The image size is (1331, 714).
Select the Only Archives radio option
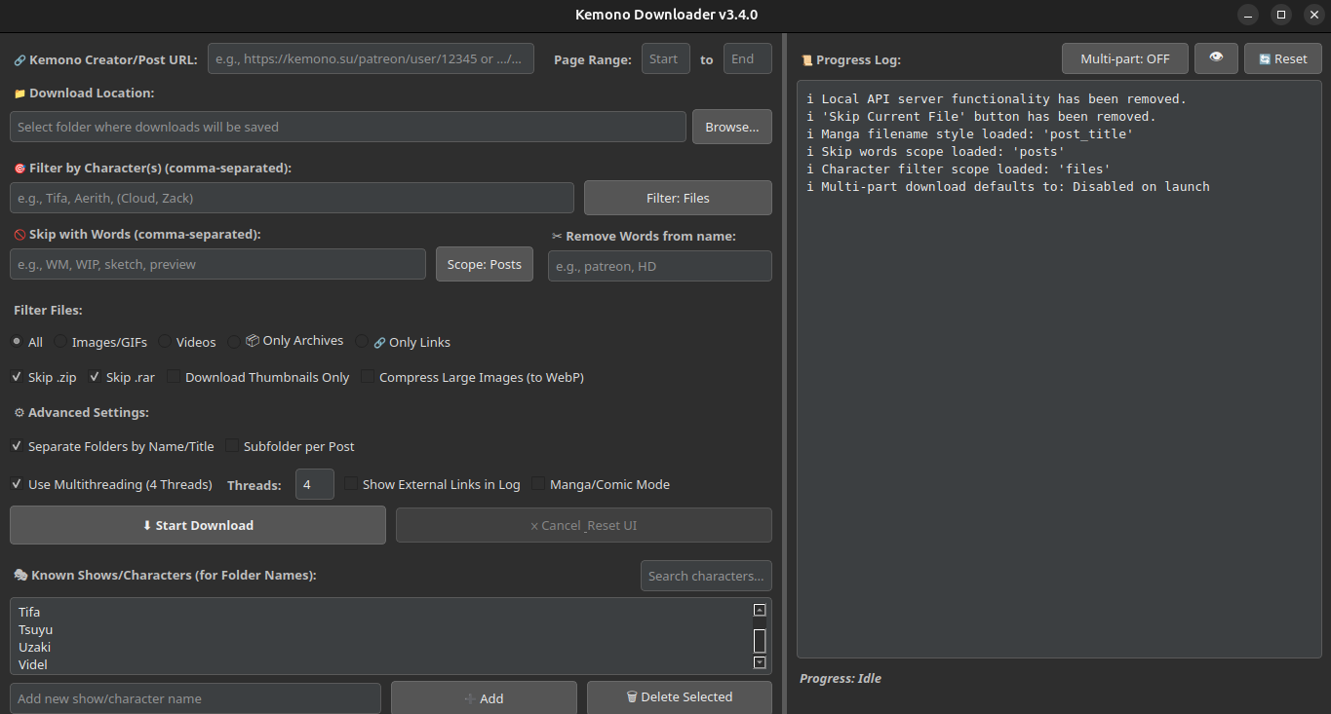tap(234, 342)
